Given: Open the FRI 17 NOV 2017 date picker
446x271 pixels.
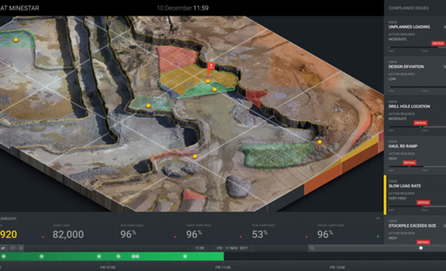Looking at the screenshot, I should click(x=232, y=248).
